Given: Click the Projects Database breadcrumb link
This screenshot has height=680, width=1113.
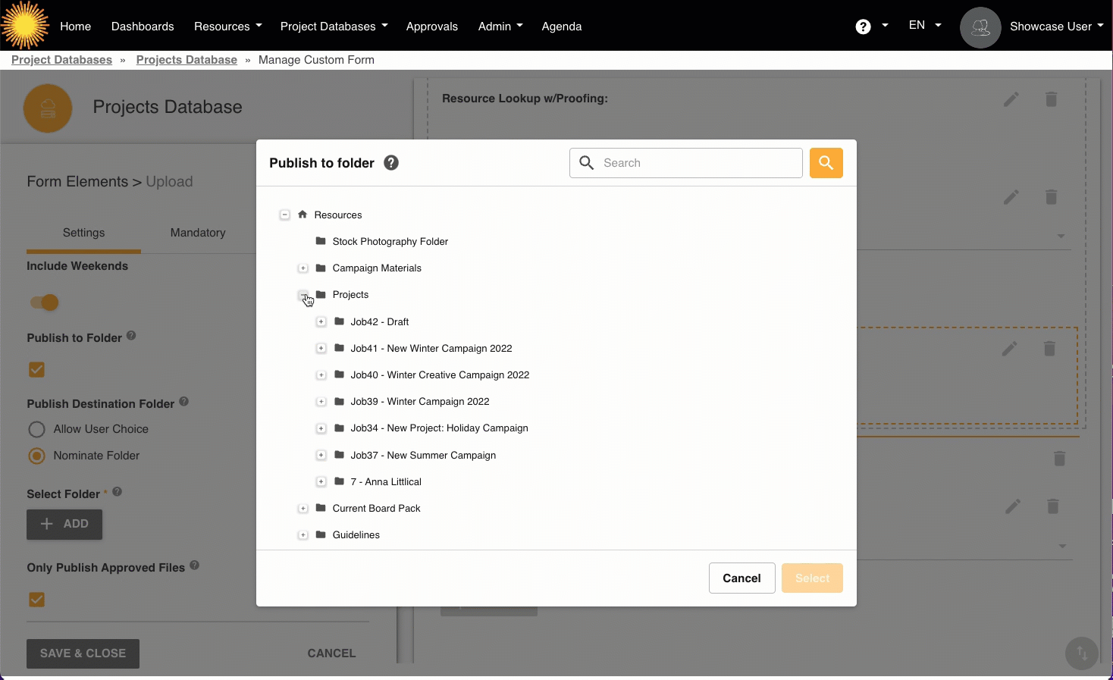Looking at the screenshot, I should (x=187, y=60).
